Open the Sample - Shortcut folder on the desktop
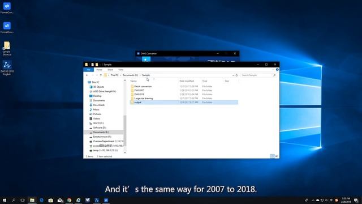 point(7,49)
